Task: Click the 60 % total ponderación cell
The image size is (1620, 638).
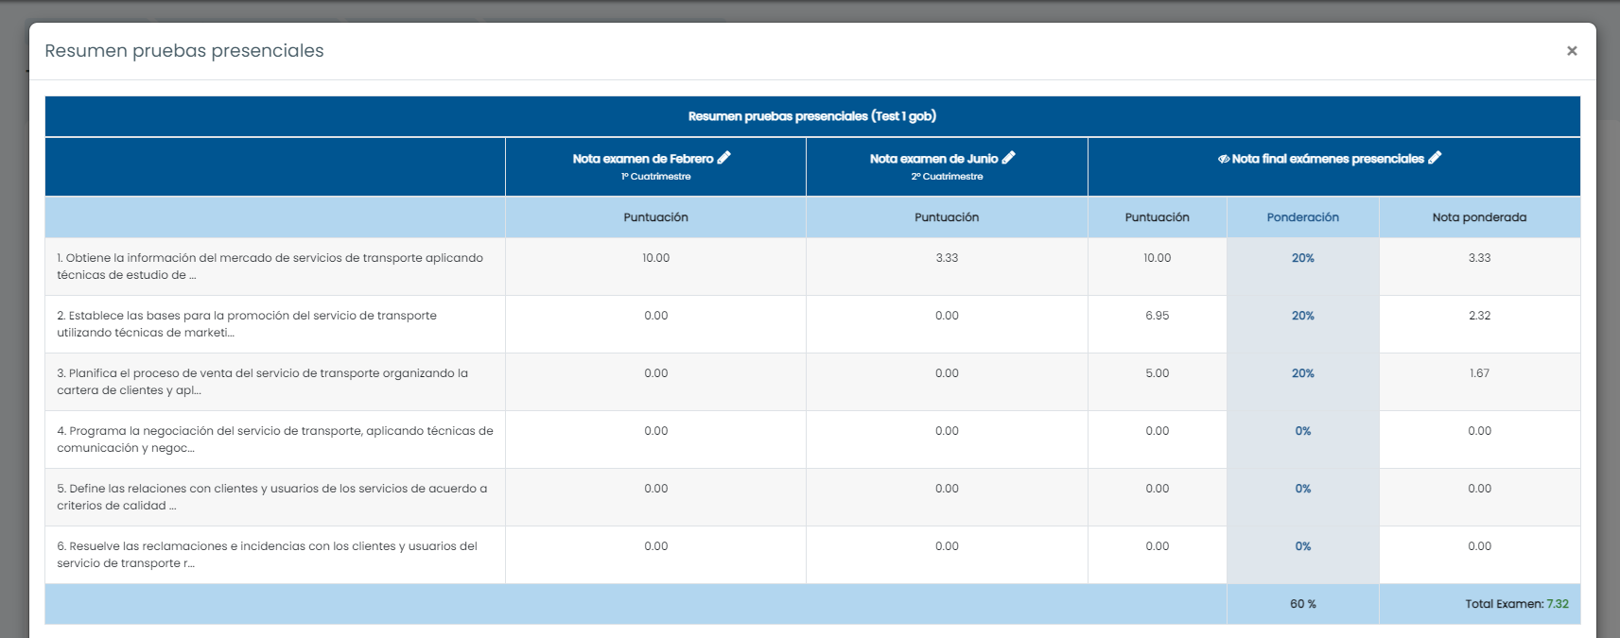Action: click(x=1303, y=604)
